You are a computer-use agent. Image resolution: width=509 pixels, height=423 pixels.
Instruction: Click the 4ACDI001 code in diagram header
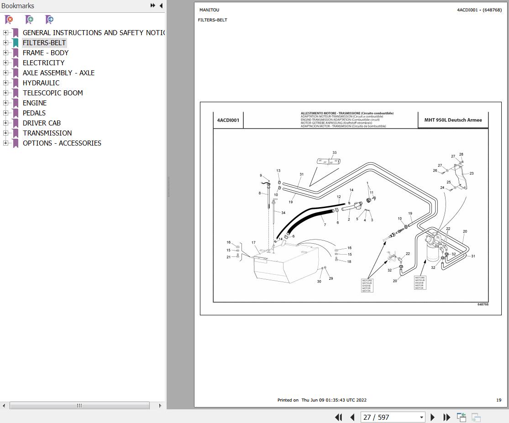click(228, 120)
